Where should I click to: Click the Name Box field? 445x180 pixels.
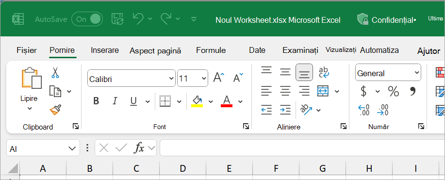coord(43,148)
